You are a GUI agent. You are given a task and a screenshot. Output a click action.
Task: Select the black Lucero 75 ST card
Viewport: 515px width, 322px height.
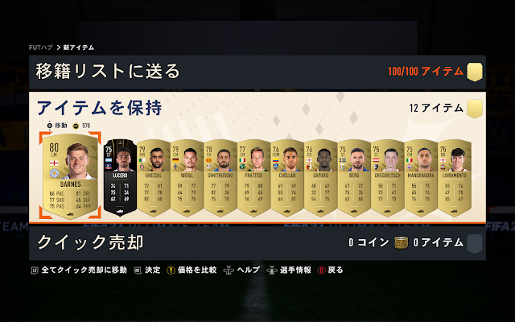(120, 177)
